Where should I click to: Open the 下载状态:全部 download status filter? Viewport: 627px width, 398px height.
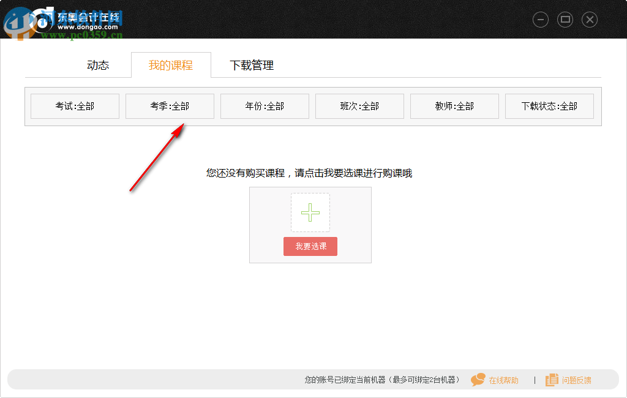click(549, 106)
